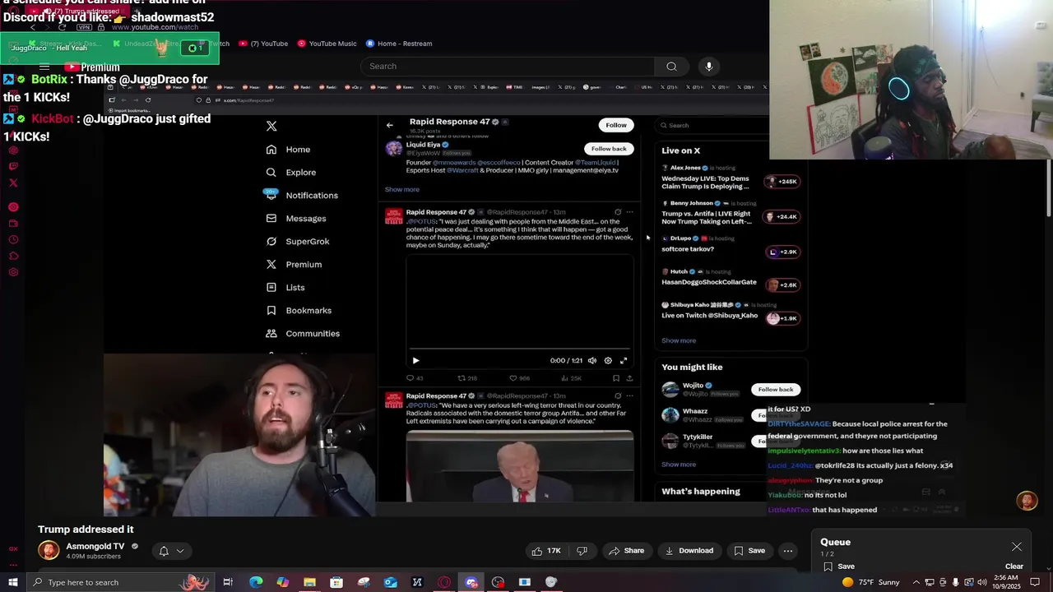Go back using the profile arrow
Image resolution: width=1053 pixels, height=592 pixels.
pos(390,125)
